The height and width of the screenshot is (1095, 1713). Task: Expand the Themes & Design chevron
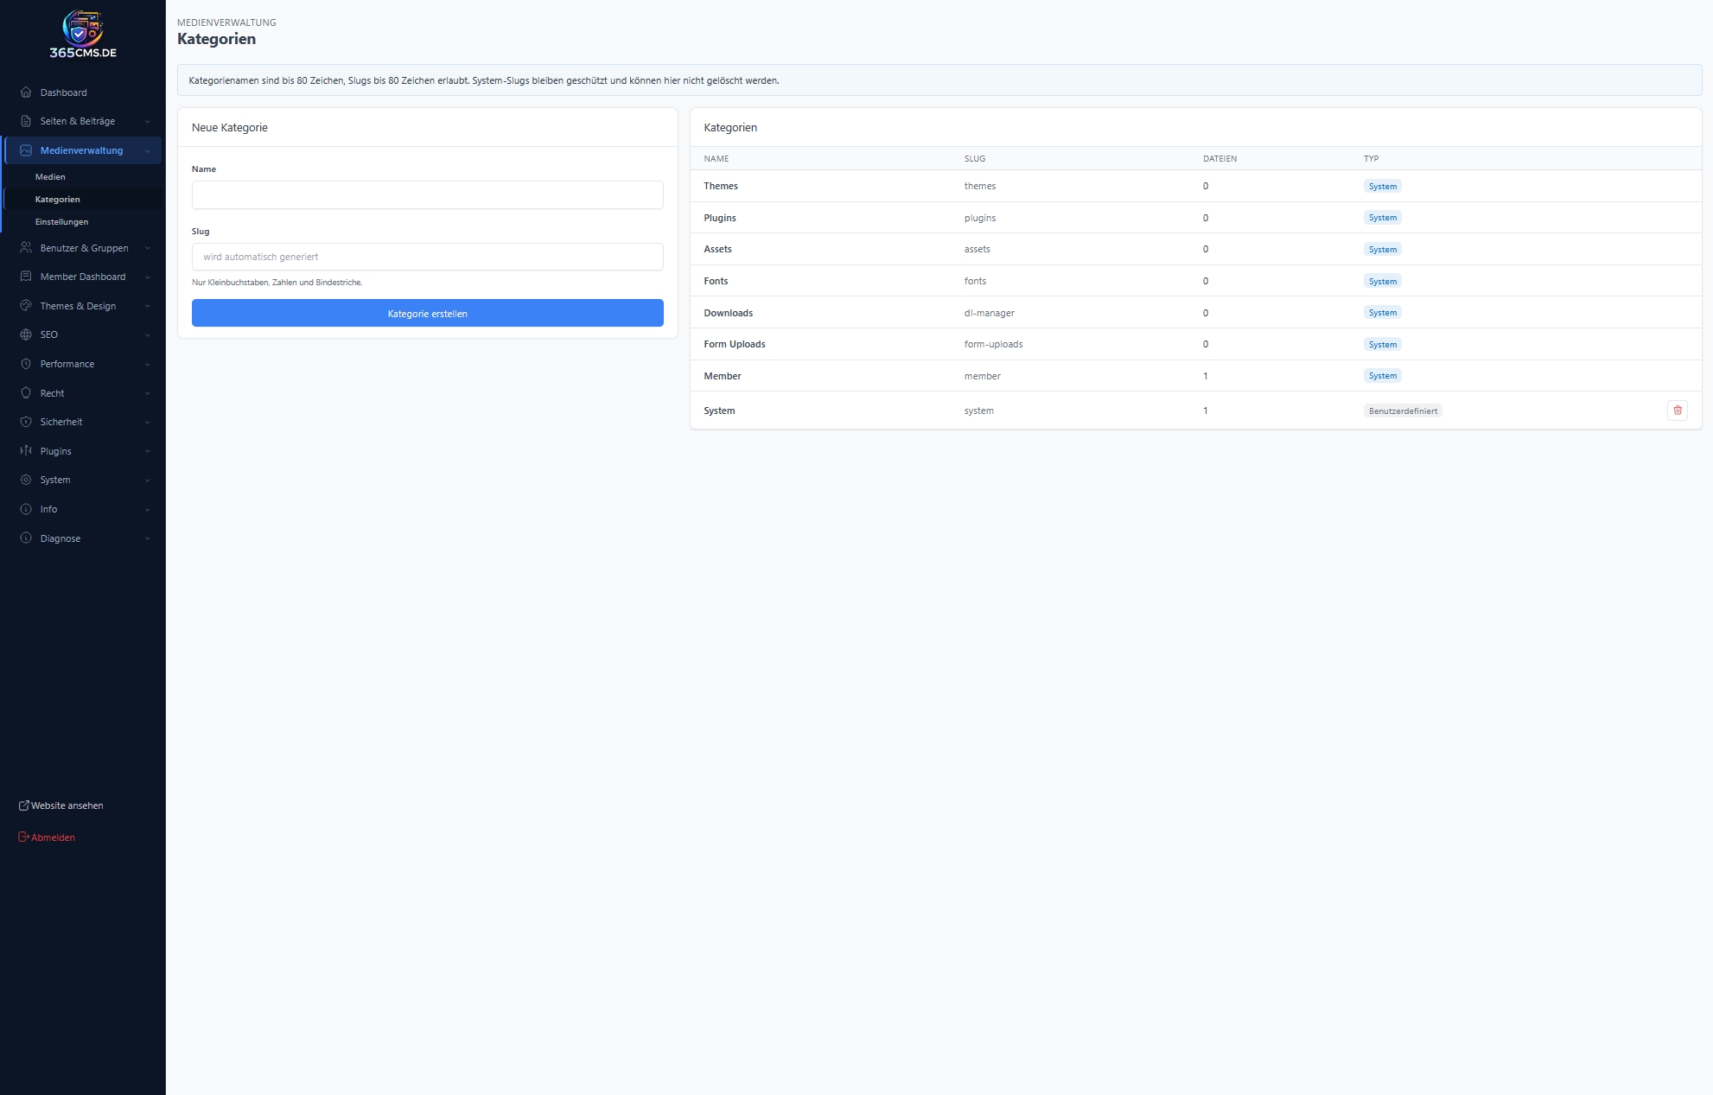pyautogui.click(x=148, y=307)
